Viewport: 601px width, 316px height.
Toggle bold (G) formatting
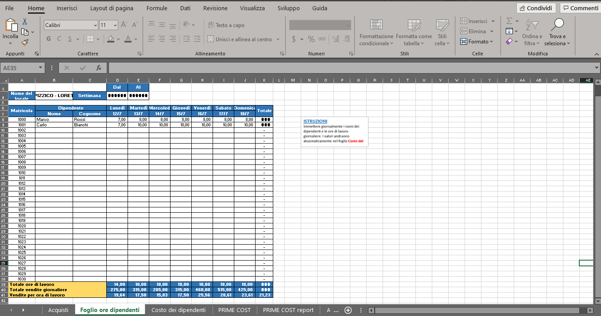point(49,39)
